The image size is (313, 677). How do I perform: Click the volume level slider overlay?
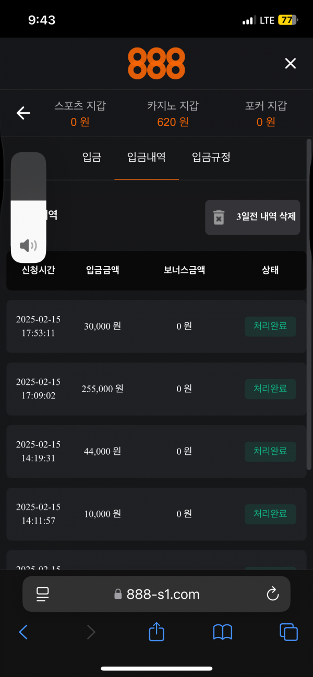[x=29, y=208]
